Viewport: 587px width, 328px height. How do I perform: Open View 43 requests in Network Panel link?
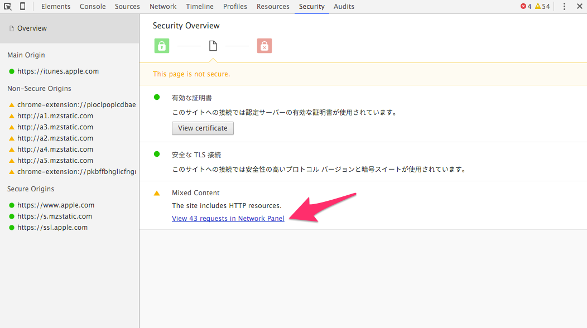[x=228, y=218]
